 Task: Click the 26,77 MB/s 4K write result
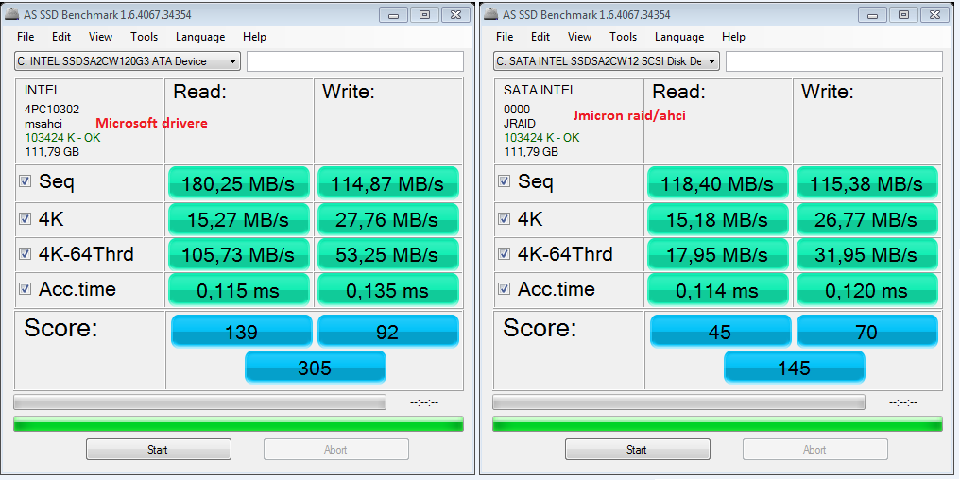pyautogui.click(x=867, y=219)
